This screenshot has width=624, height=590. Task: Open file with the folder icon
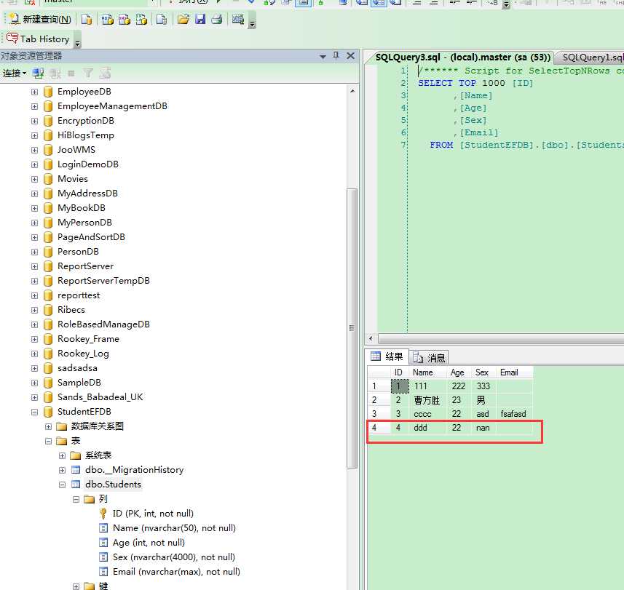tap(183, 19)
